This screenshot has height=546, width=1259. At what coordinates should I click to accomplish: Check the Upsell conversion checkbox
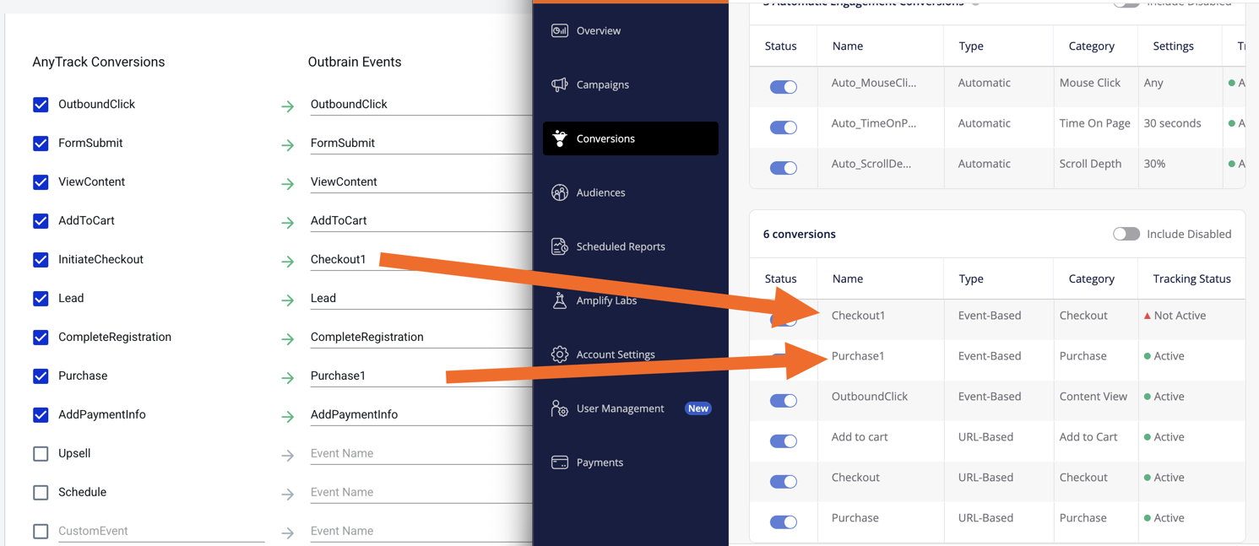(x=41, y=454)
